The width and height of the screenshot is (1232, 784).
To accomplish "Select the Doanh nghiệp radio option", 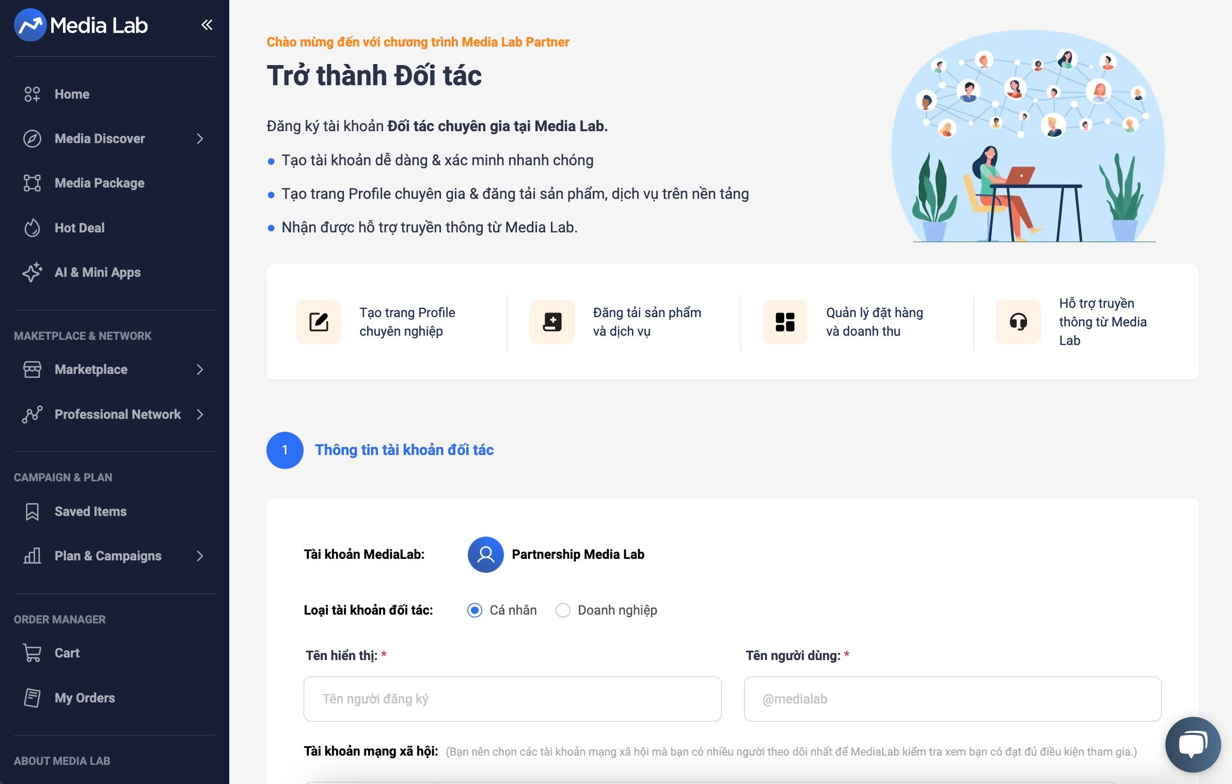I will (x=563, y=610).
